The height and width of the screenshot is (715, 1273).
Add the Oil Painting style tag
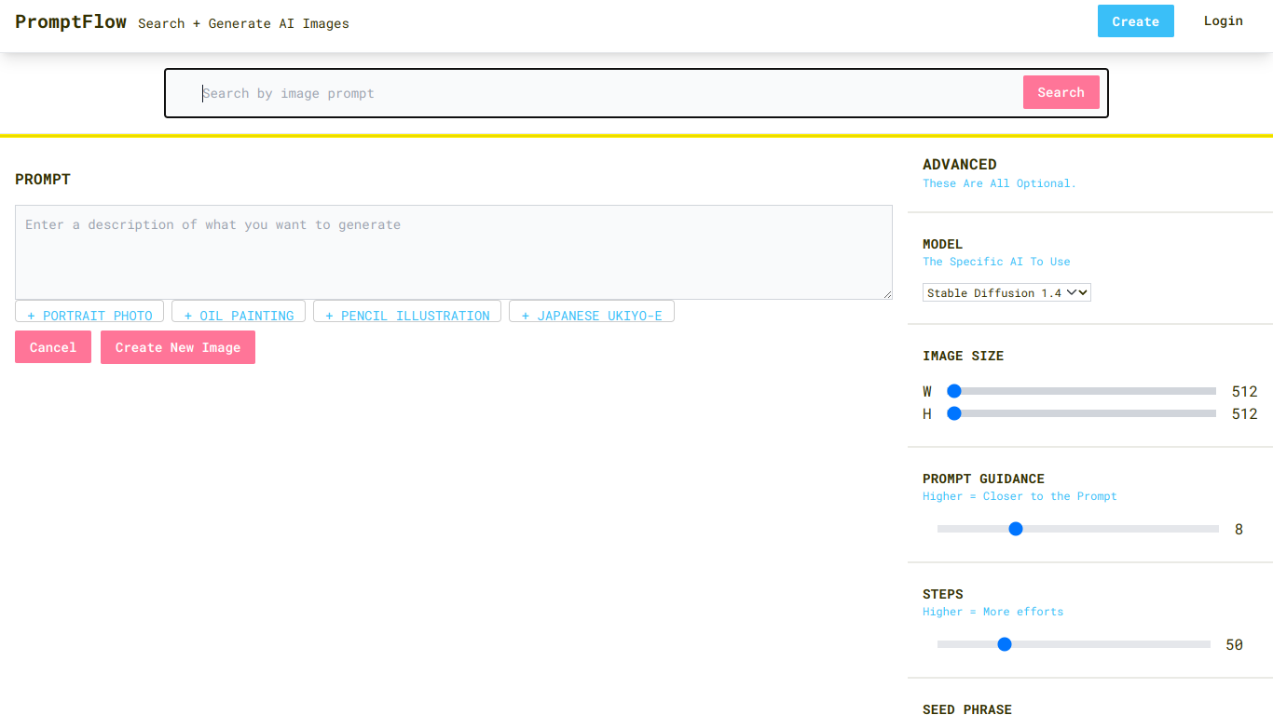[x=239, y=313]
